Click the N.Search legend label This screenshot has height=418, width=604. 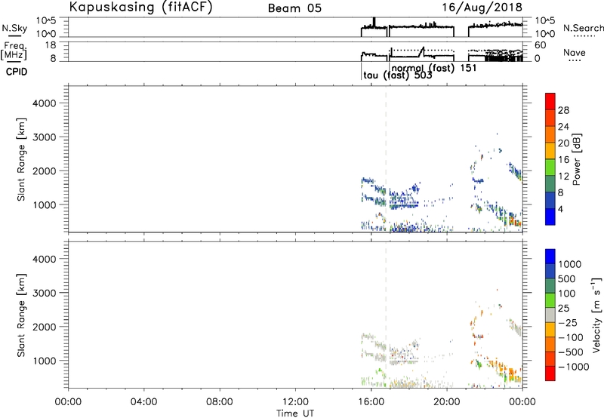(x=583, y=28)
